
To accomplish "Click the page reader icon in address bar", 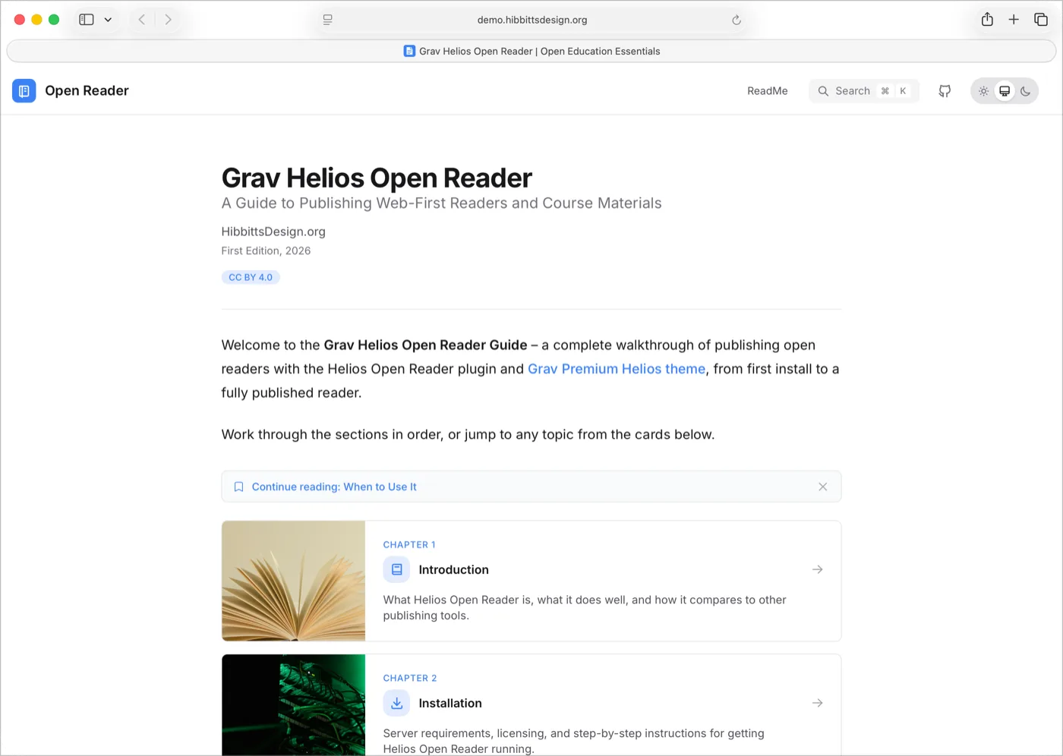I will (327, 20).
